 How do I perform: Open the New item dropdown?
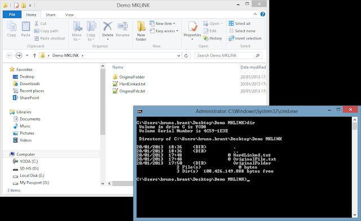[x=162, y=24]
